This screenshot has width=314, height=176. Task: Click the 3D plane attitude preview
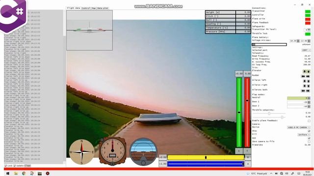[89, 30]
